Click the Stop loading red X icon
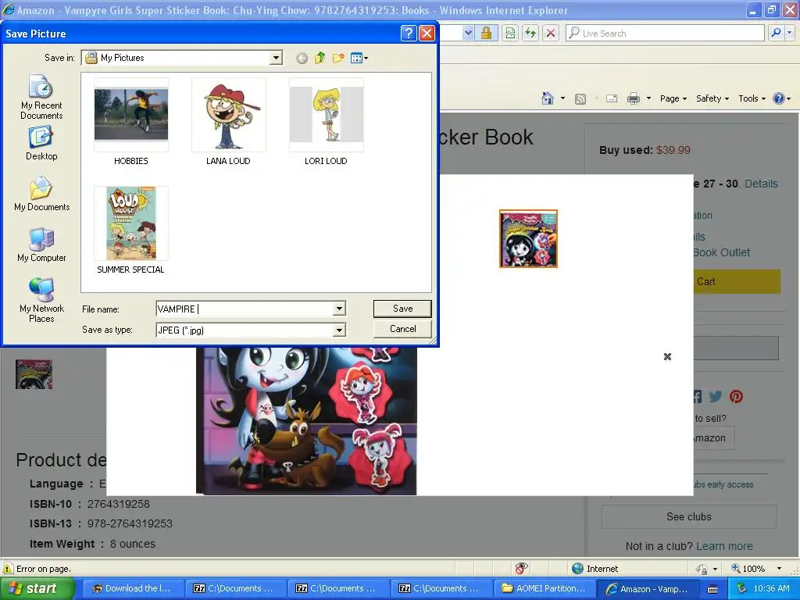The image size is (800, 600). pos(551,33)
